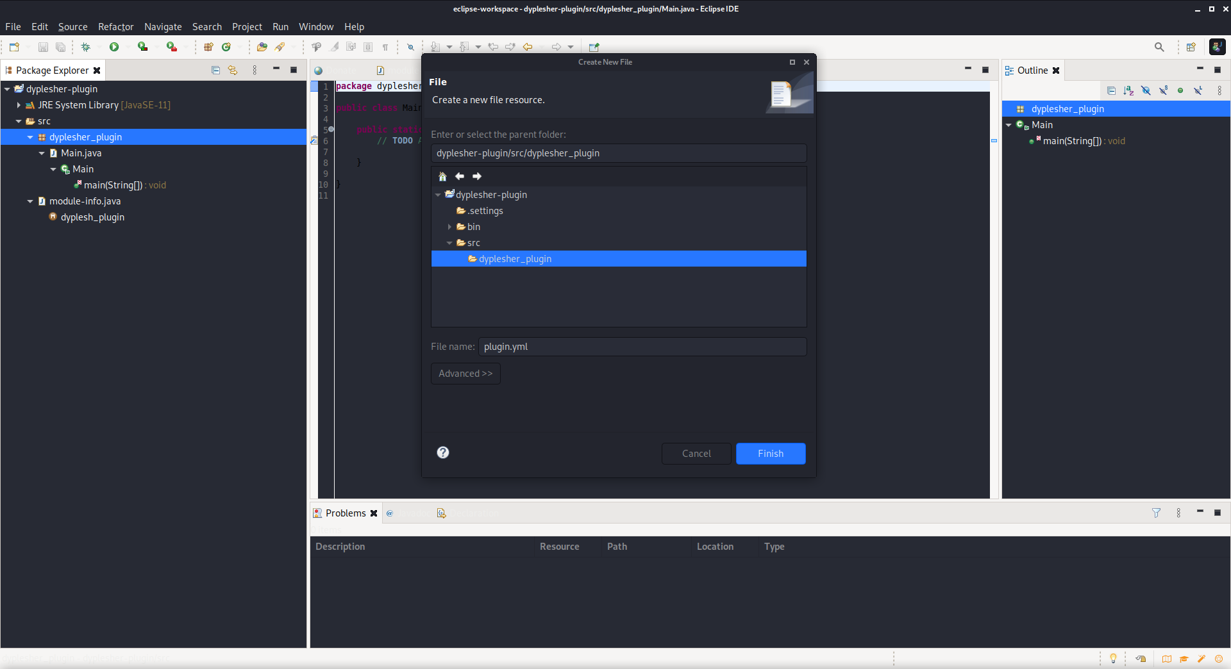Click the Finish button
This screenshot has width=1231, height=669.
(770, 454)
